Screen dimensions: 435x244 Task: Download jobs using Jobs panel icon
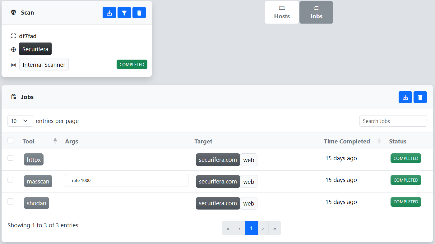pos(405,97)
